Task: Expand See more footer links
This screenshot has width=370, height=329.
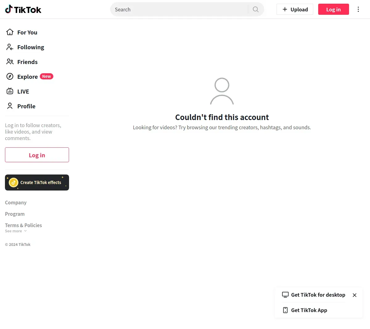Action: point(16,231)
